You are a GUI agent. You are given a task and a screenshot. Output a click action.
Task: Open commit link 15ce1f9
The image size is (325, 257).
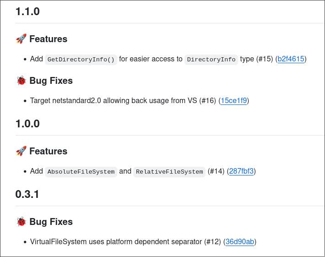click(234, 101)
